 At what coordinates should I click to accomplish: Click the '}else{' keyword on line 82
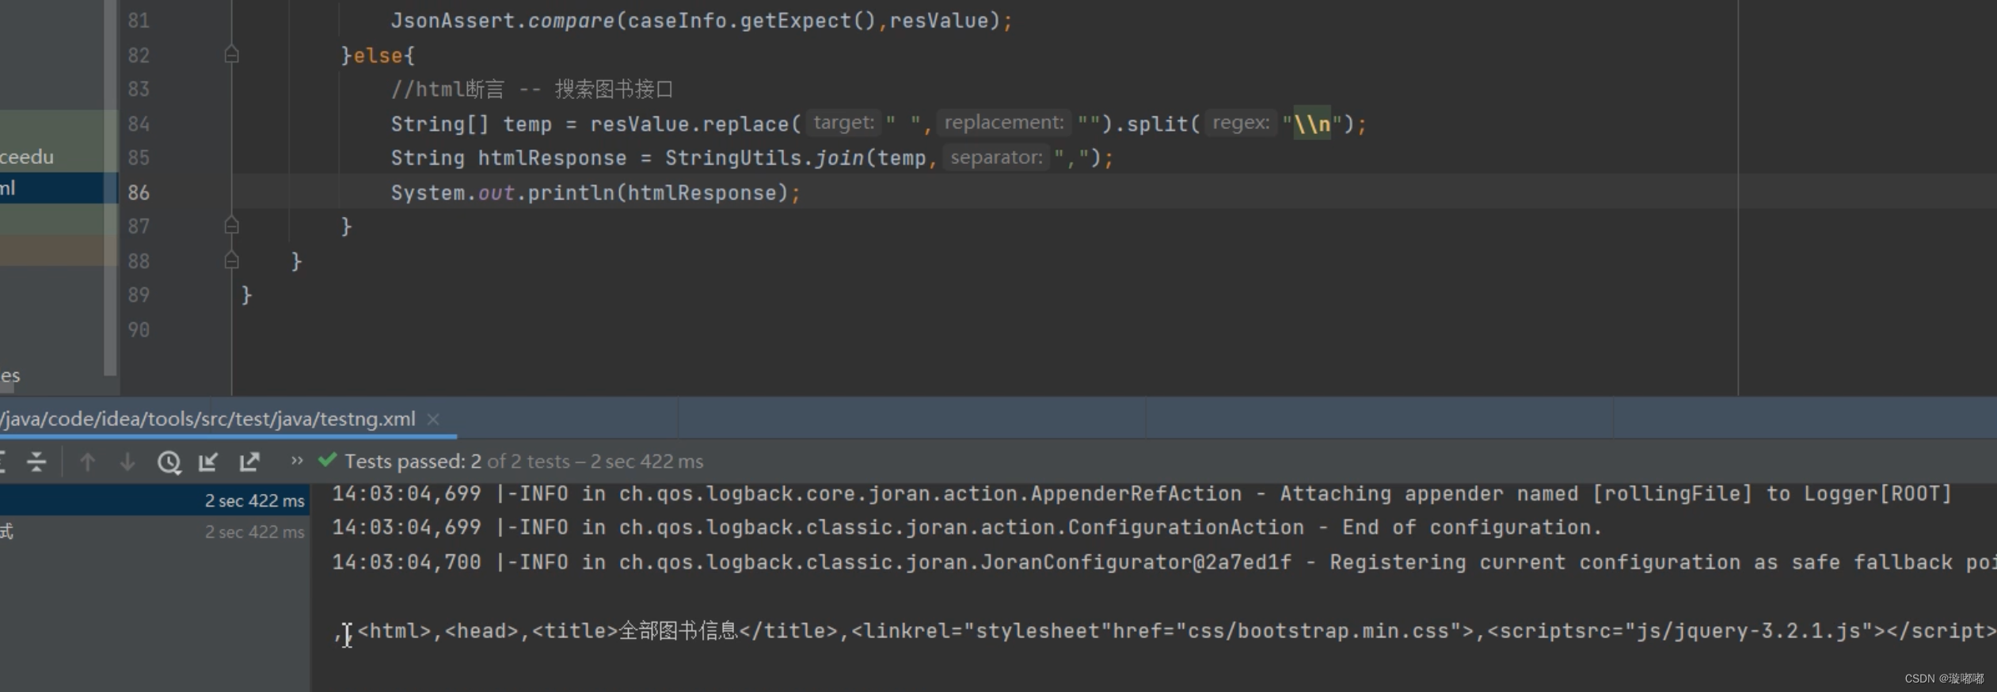pos(378,55)
